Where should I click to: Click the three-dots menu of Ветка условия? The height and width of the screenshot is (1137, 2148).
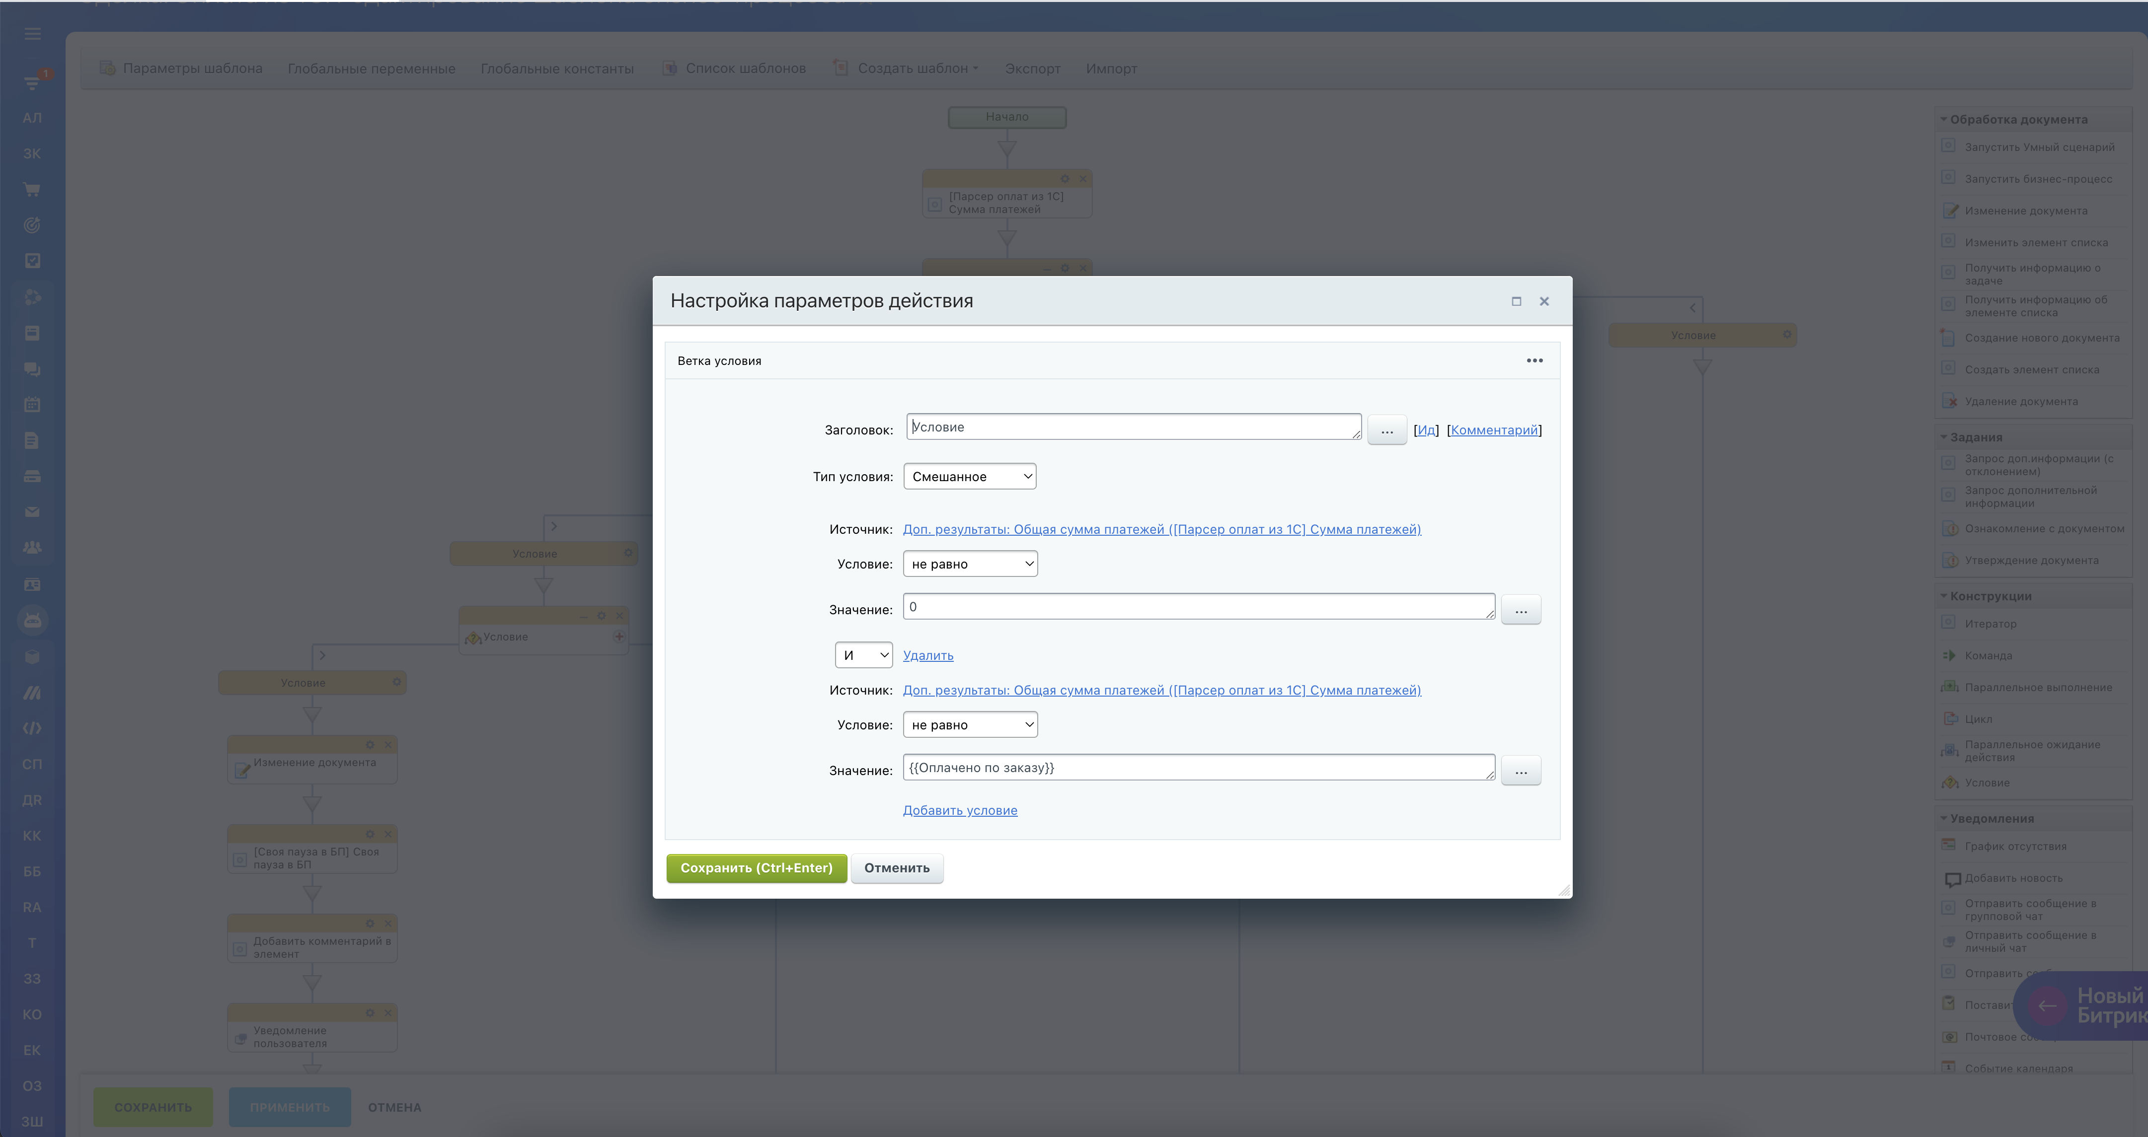coord(1534,360)
